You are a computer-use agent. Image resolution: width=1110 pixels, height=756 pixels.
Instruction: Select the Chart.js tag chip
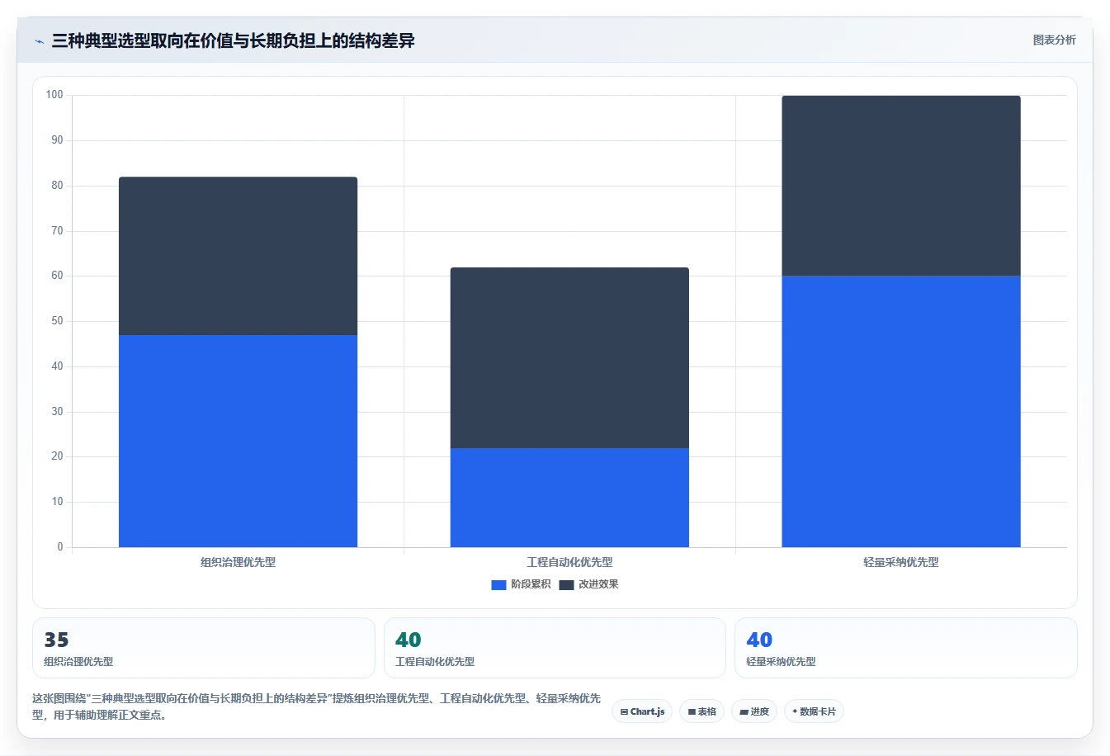tap(642, 711)
